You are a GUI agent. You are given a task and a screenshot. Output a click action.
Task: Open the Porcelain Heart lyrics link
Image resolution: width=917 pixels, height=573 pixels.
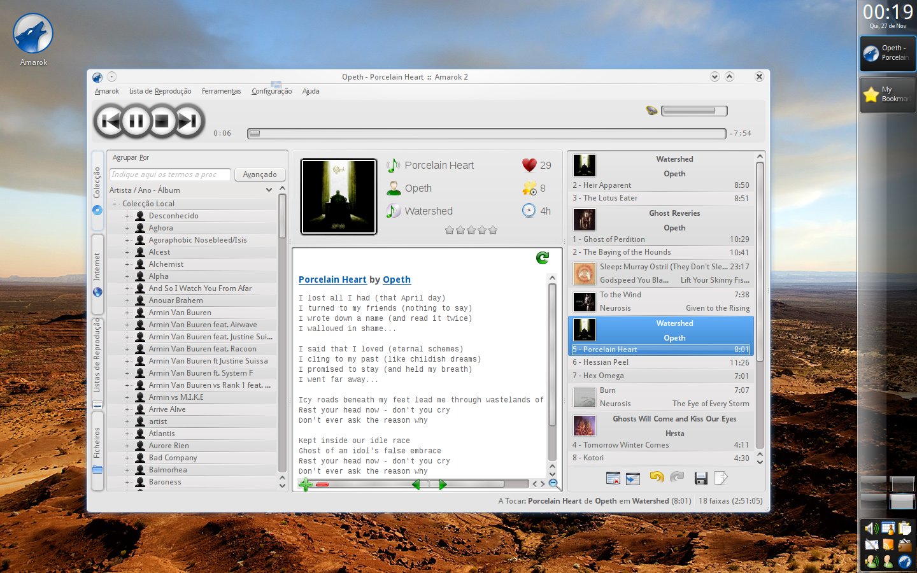tap(332, 279)
